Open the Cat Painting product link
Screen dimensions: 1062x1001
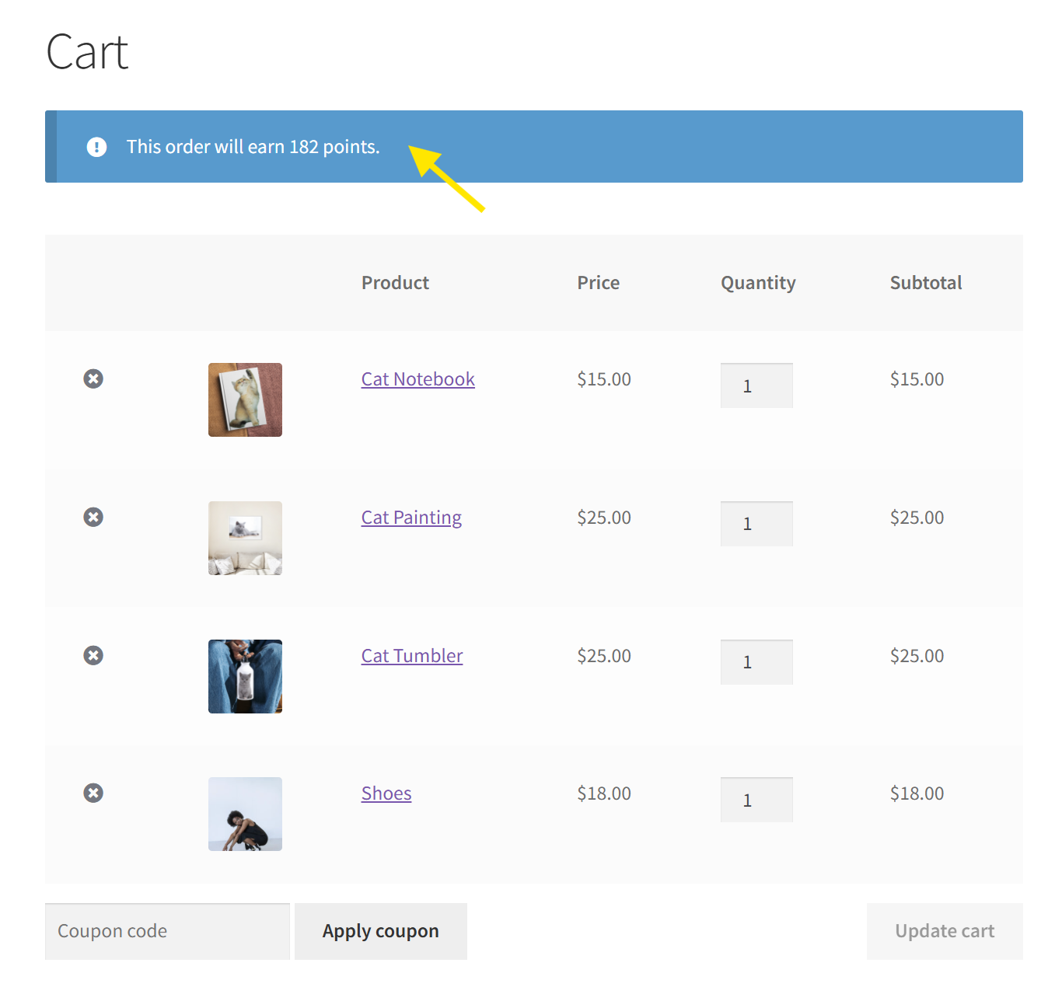pos(411,518)
